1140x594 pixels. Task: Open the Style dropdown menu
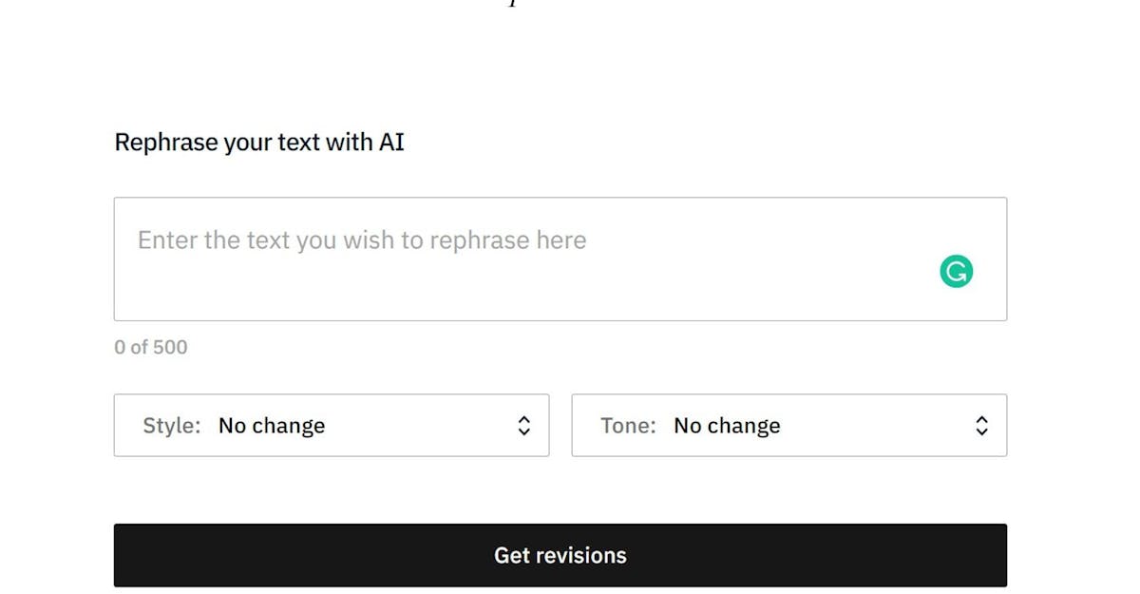coord(332,426)
